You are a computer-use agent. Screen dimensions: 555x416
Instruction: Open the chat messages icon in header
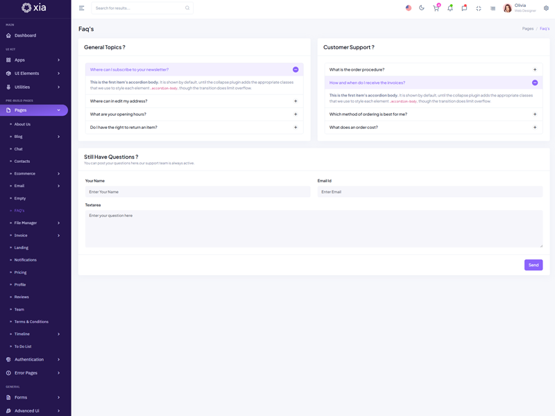(x=464, y=8)
